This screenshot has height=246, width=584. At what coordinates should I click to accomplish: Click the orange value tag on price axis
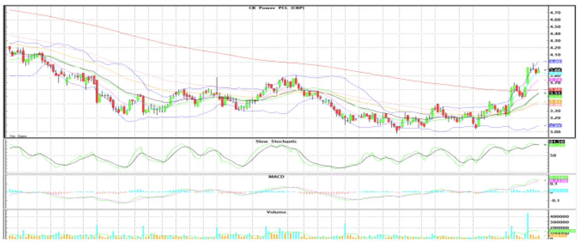(555, 102)
